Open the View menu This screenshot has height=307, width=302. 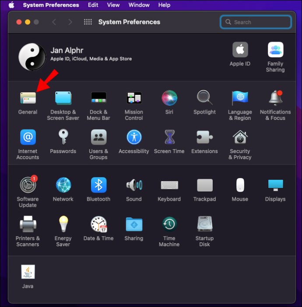pyautogui.click(x=113, y=5)
